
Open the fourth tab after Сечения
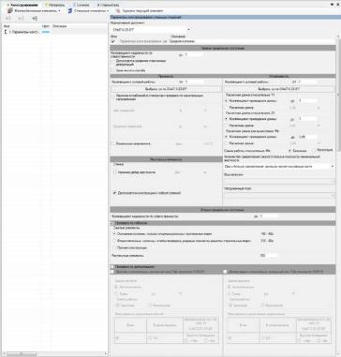108,5
